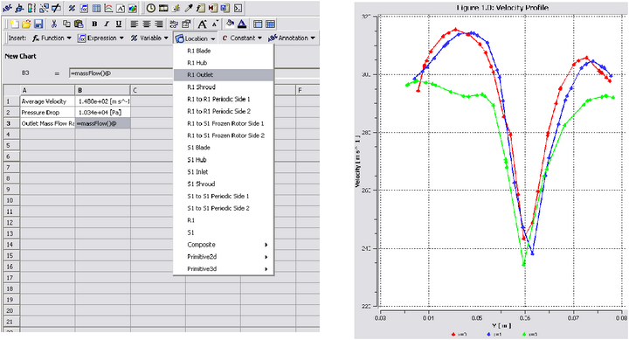Pick S1 Inlet from the menu

[224, 172]
